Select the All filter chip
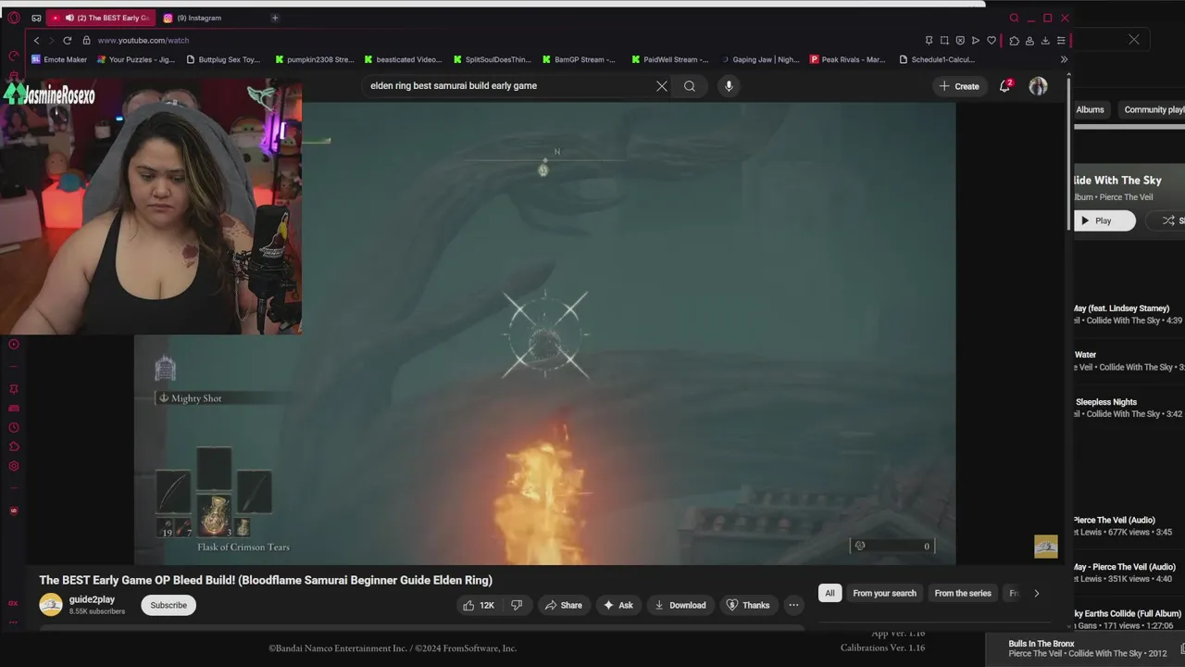Image resolution: width=1185 pixels, height=667 pixels. point(829,593)
